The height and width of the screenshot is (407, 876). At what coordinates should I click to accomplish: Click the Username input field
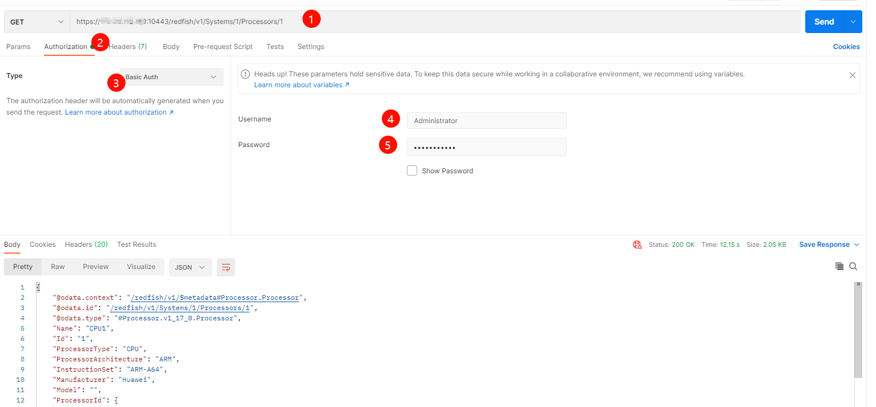[x=486, y=121]
